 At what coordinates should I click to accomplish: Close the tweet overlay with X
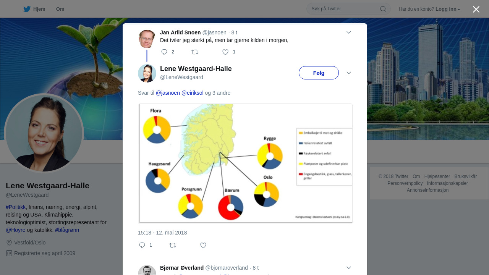click(476, 9)
